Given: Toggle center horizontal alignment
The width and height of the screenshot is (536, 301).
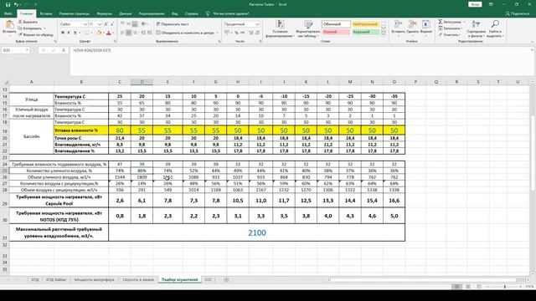Looking at the screenshot, I should [128, 33].
